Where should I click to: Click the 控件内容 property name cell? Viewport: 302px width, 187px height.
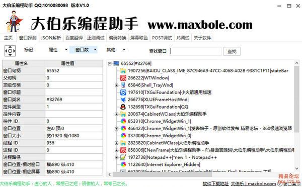point(24,114)
